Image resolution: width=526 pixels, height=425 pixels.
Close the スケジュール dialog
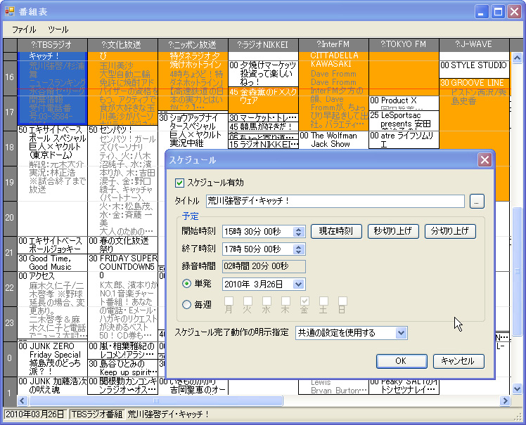point(485,160)
